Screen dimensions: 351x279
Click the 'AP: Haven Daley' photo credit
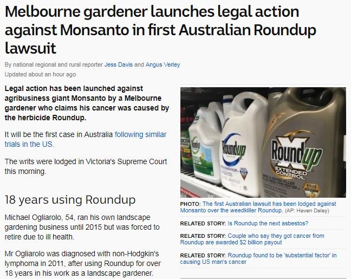pyautogui.click(x=307, y=211)
